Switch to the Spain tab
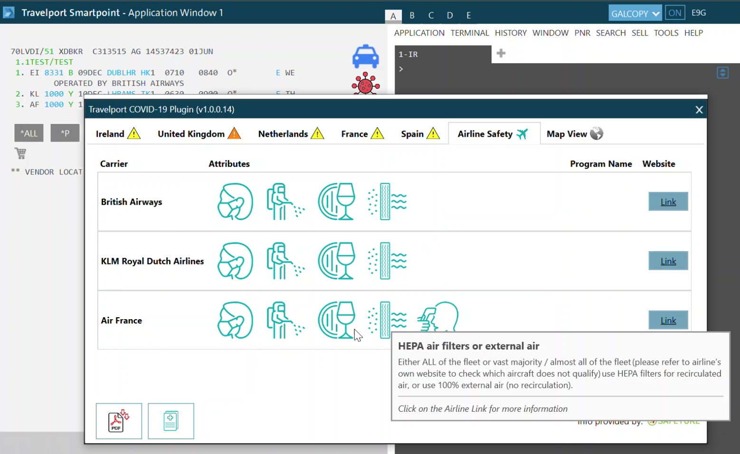 pyautogui.click(x=420, y=134)
